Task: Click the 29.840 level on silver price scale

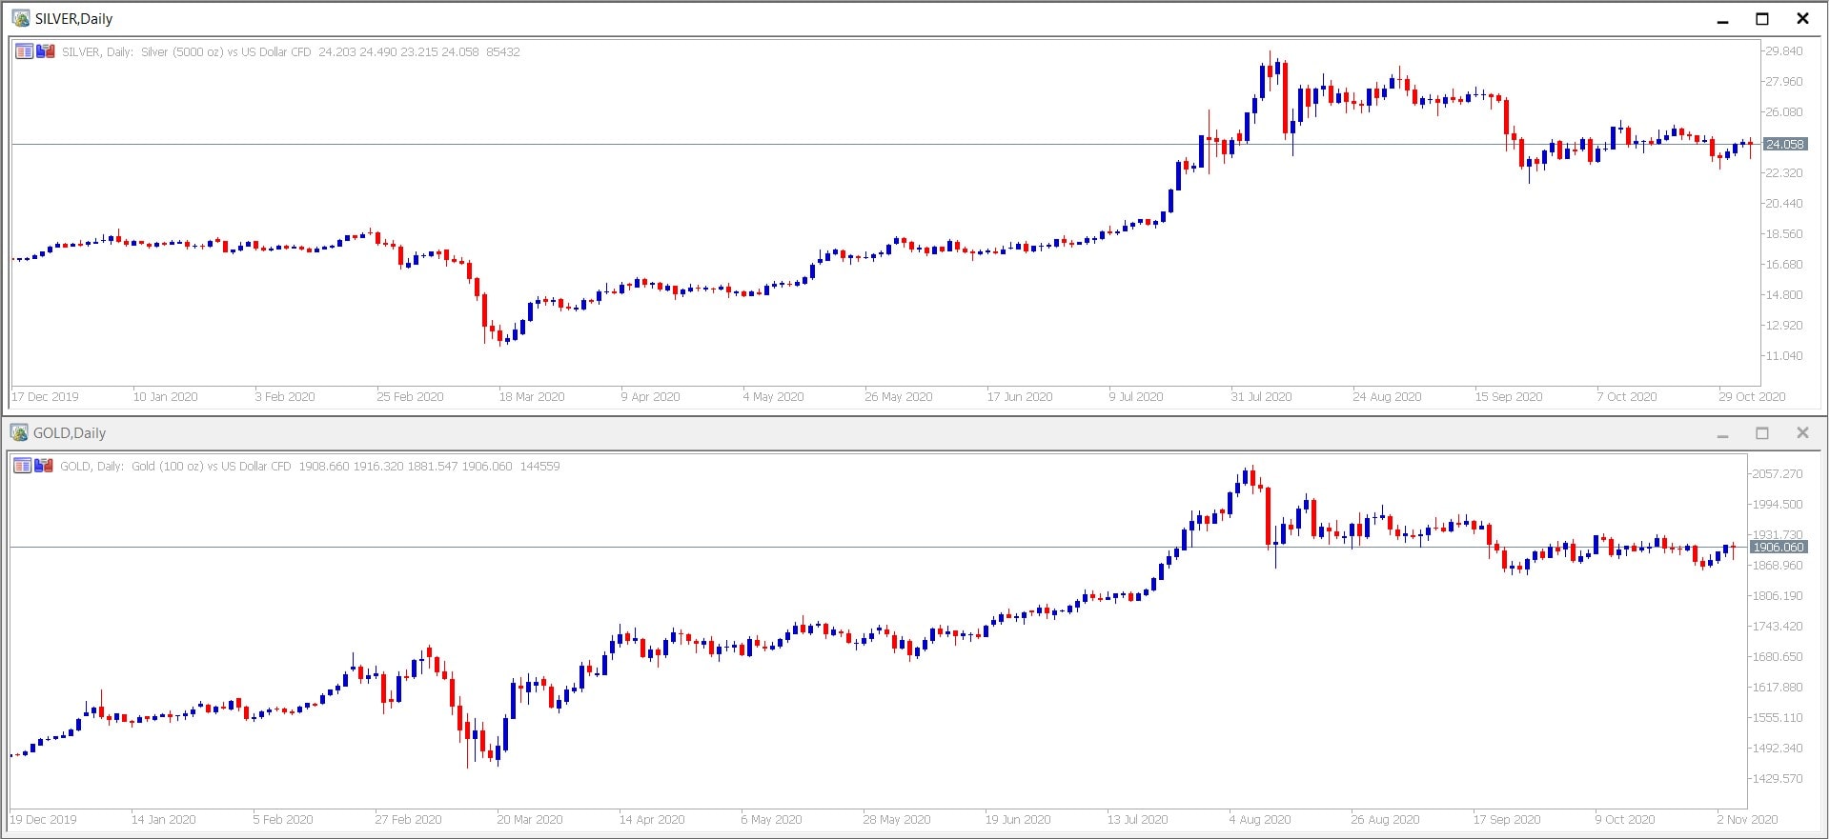Action: click(x=1783, y=51)
